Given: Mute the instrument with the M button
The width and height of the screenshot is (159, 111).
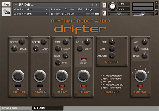Looking at the screenshot, I should 104,13.
